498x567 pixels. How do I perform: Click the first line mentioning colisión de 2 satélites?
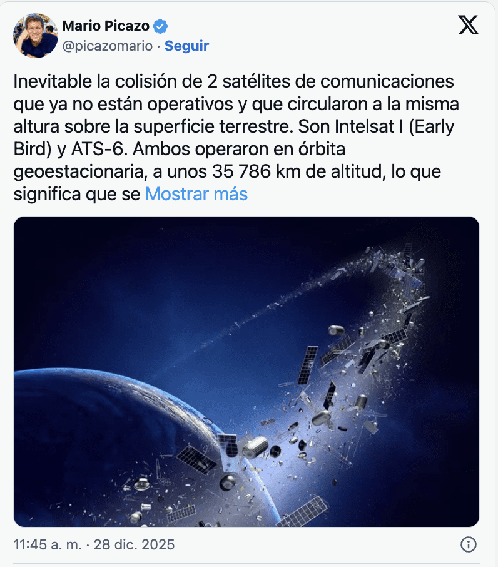point(233,81)
